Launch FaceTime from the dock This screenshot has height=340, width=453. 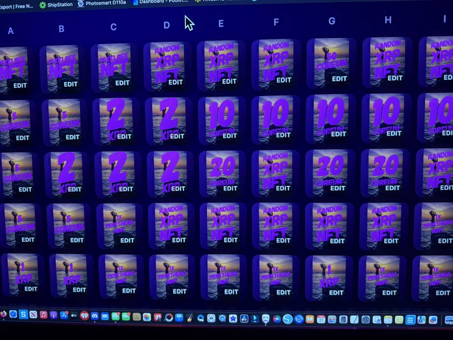pyautogui.click(x=126, y=317)
